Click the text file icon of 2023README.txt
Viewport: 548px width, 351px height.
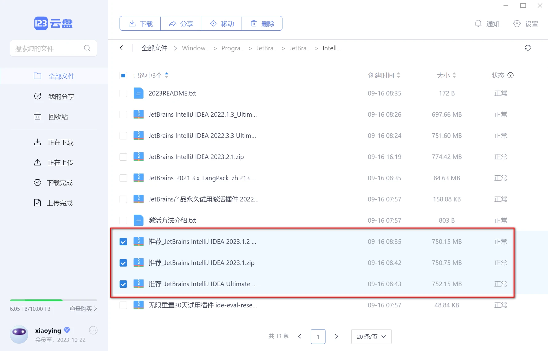[139, 93]
